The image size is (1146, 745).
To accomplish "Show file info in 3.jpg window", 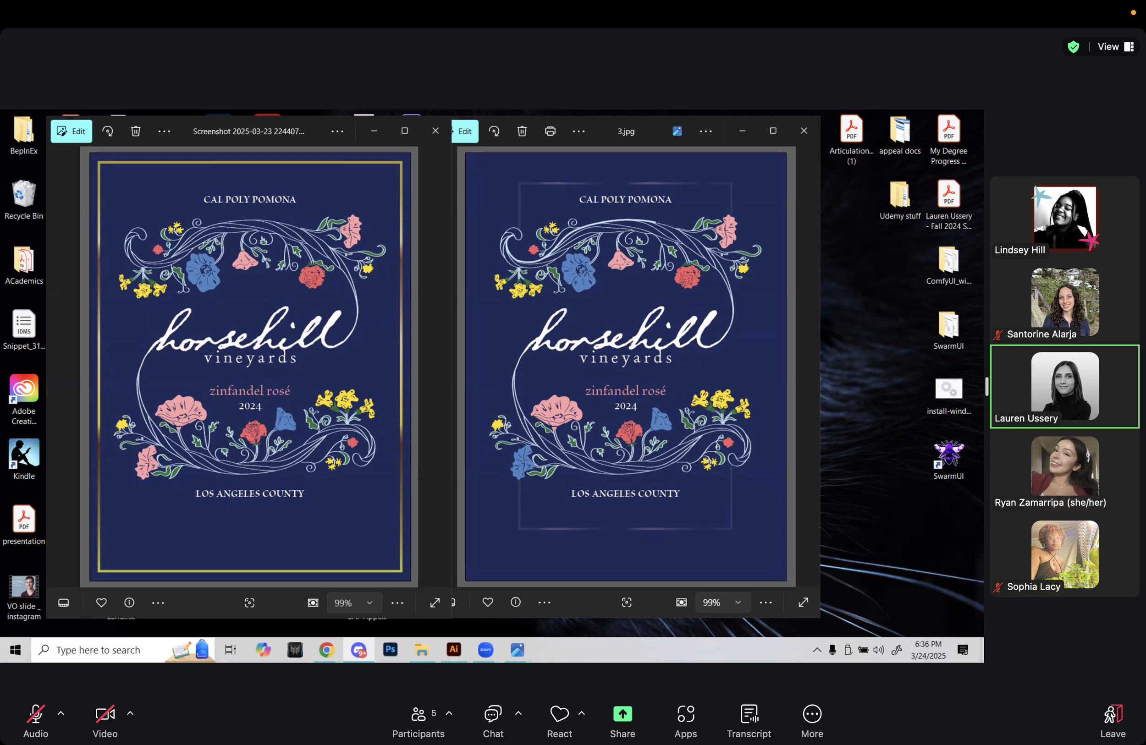I will pos(516,603).
